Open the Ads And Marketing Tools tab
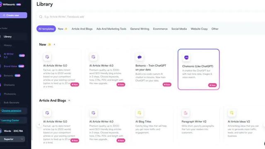The image size is (265, 149). [x=111, y=29]
